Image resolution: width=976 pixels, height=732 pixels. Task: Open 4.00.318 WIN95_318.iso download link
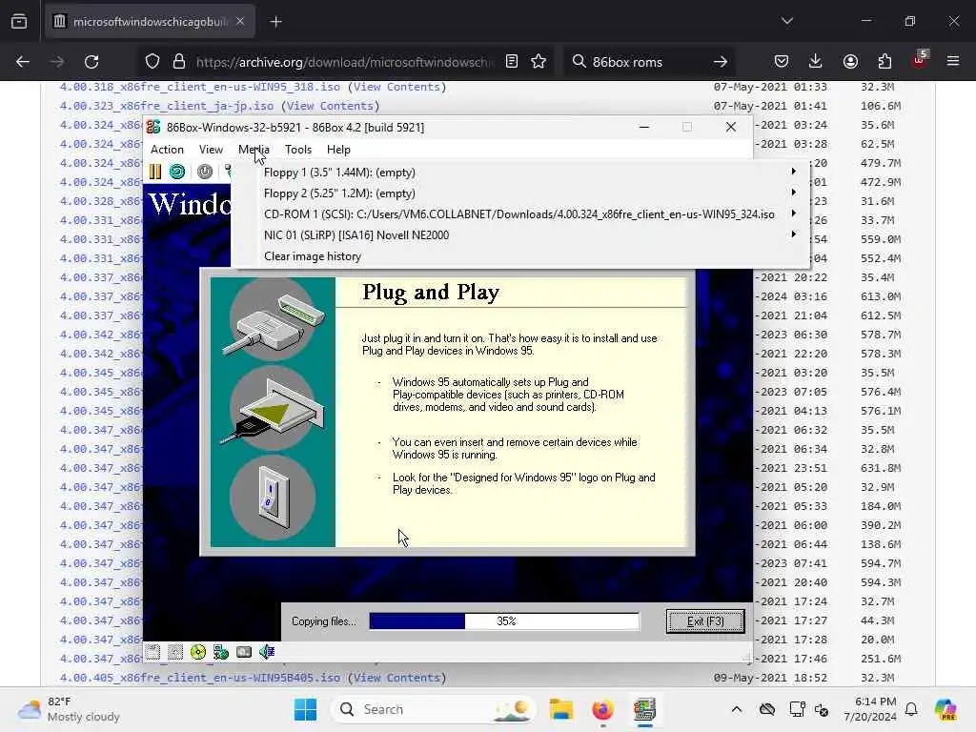click(x=200, y=87)
